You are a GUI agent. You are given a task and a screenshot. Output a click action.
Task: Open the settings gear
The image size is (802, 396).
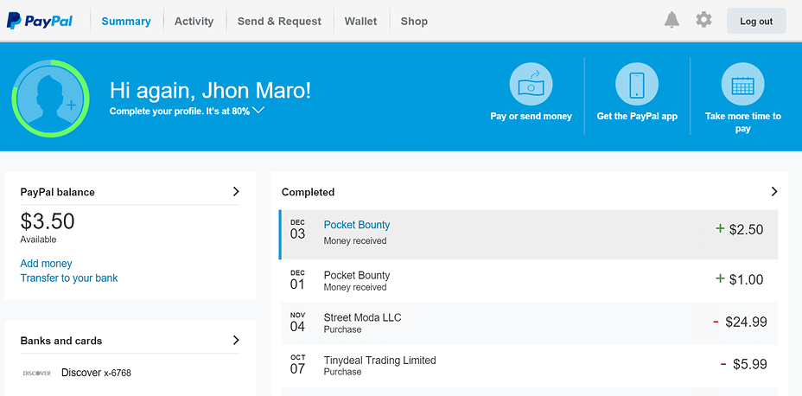point(703,21)
